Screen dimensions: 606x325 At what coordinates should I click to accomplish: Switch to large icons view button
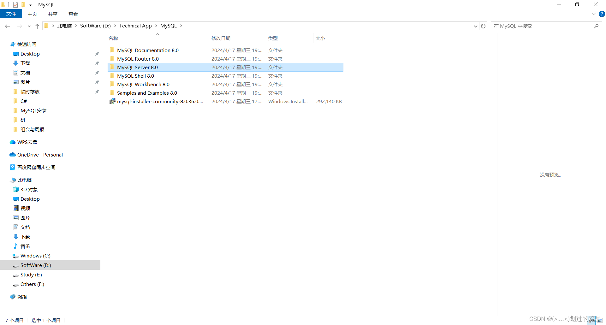(x=600, y=320)
